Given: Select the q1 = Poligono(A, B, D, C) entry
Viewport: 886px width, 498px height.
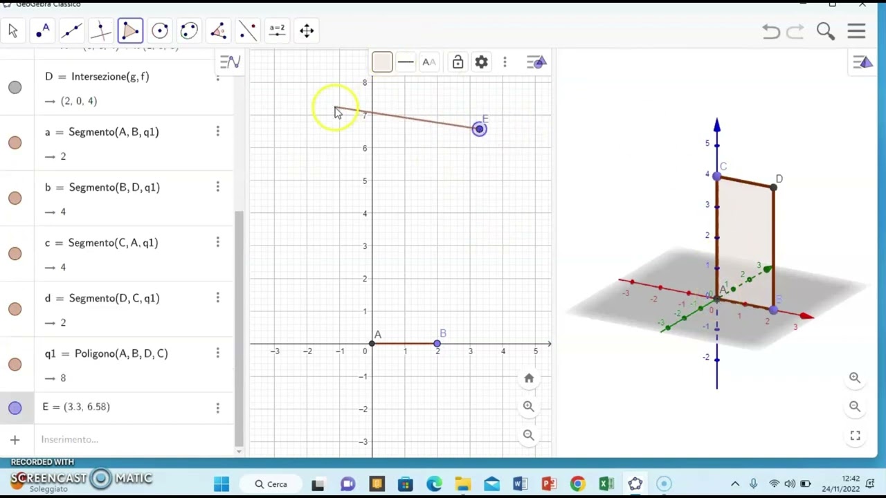Looking at the screenshot, I should 106,353.
